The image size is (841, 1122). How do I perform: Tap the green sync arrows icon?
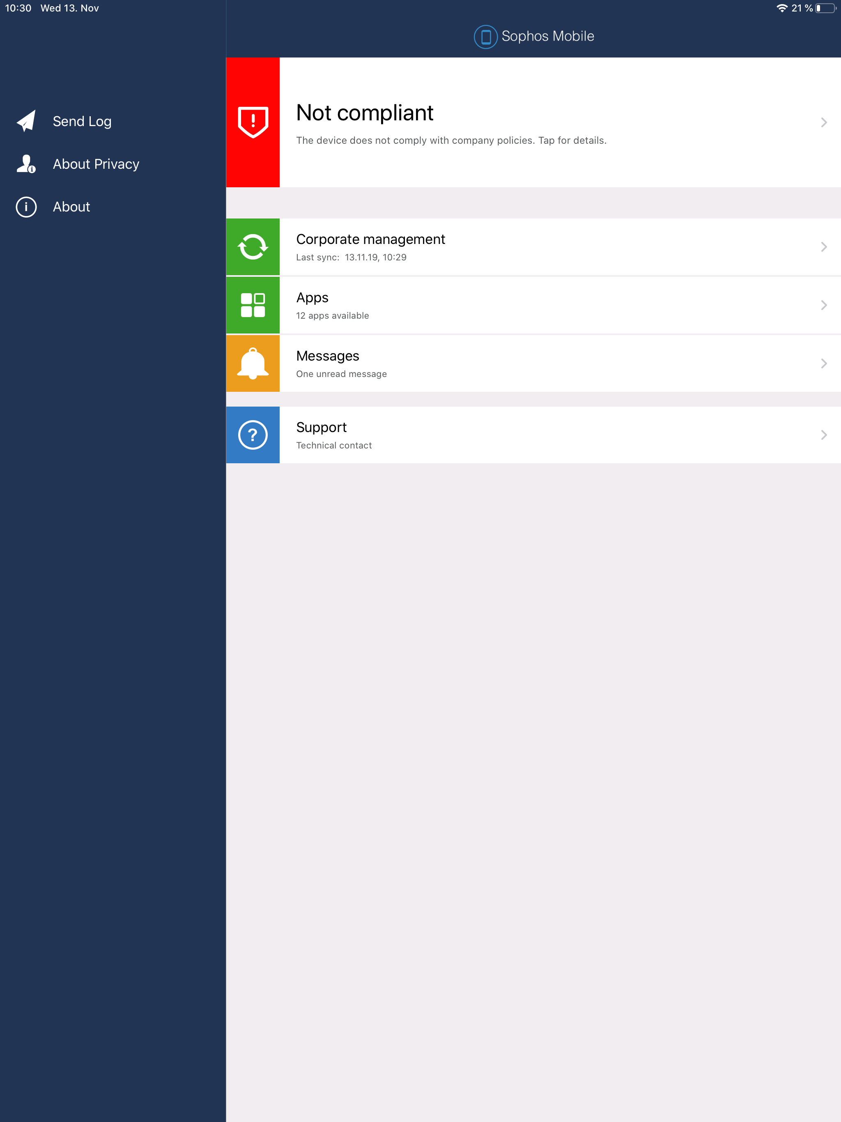tap(253, 247)
